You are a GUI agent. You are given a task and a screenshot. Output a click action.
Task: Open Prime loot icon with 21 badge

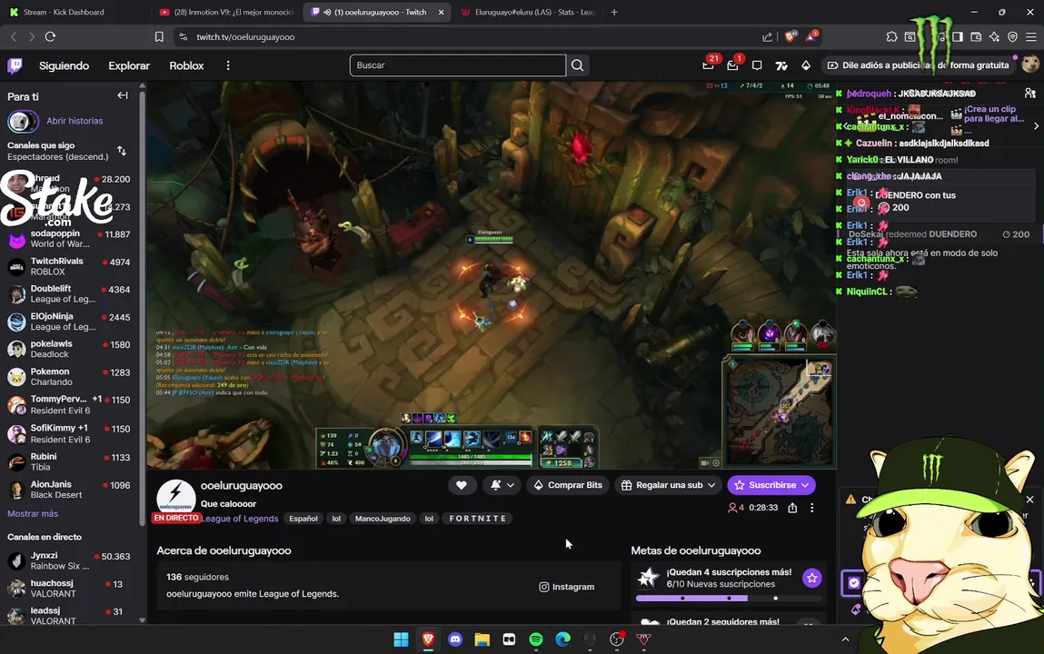click(x=709, y=65)
